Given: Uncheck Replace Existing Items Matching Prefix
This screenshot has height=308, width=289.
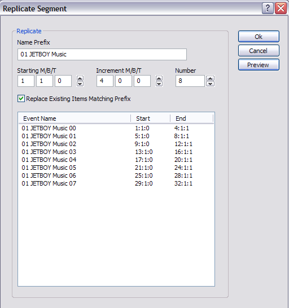Looking at the screenshot, I should point(21,98).
